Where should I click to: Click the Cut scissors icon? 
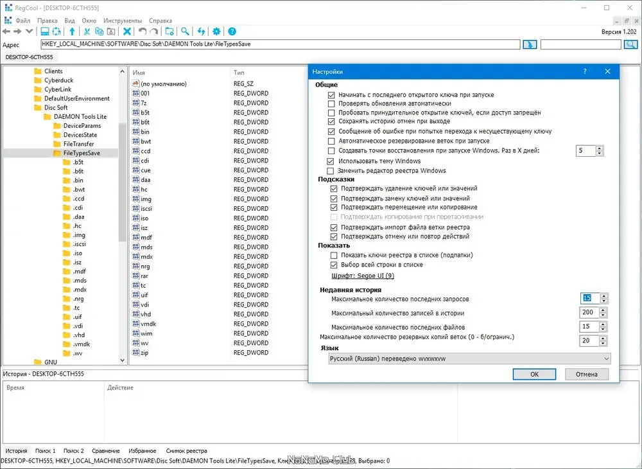point(87,31)
